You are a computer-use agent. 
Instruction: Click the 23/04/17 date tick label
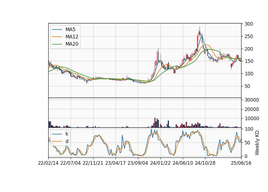(x=115, y=163)
